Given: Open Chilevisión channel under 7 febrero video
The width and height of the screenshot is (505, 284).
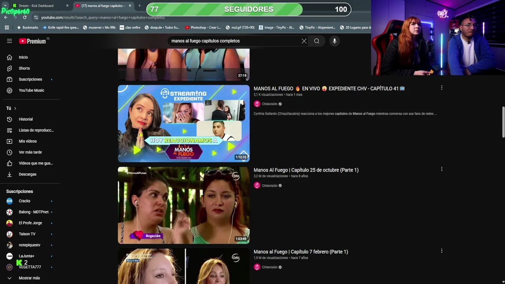Looking at the screenshot, I should [269, 267].
